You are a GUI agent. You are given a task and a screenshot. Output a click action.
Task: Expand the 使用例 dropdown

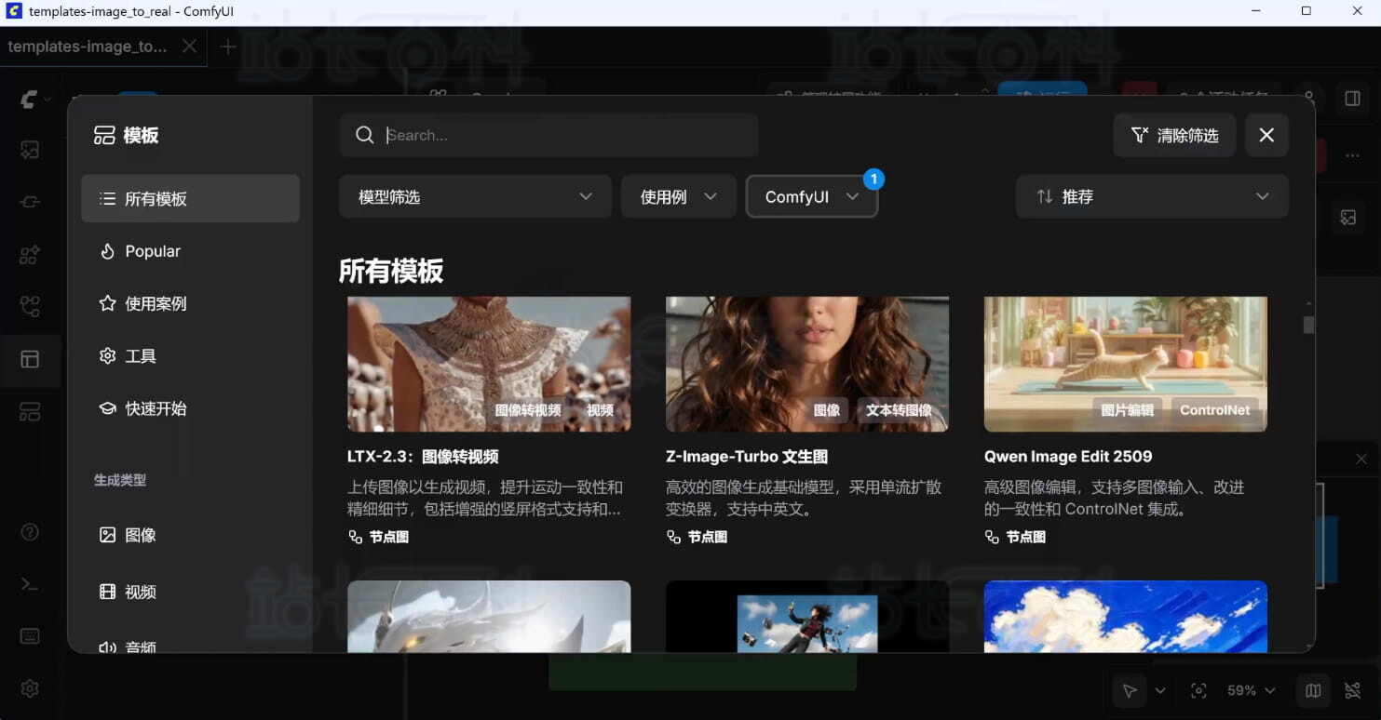(679, 197)
